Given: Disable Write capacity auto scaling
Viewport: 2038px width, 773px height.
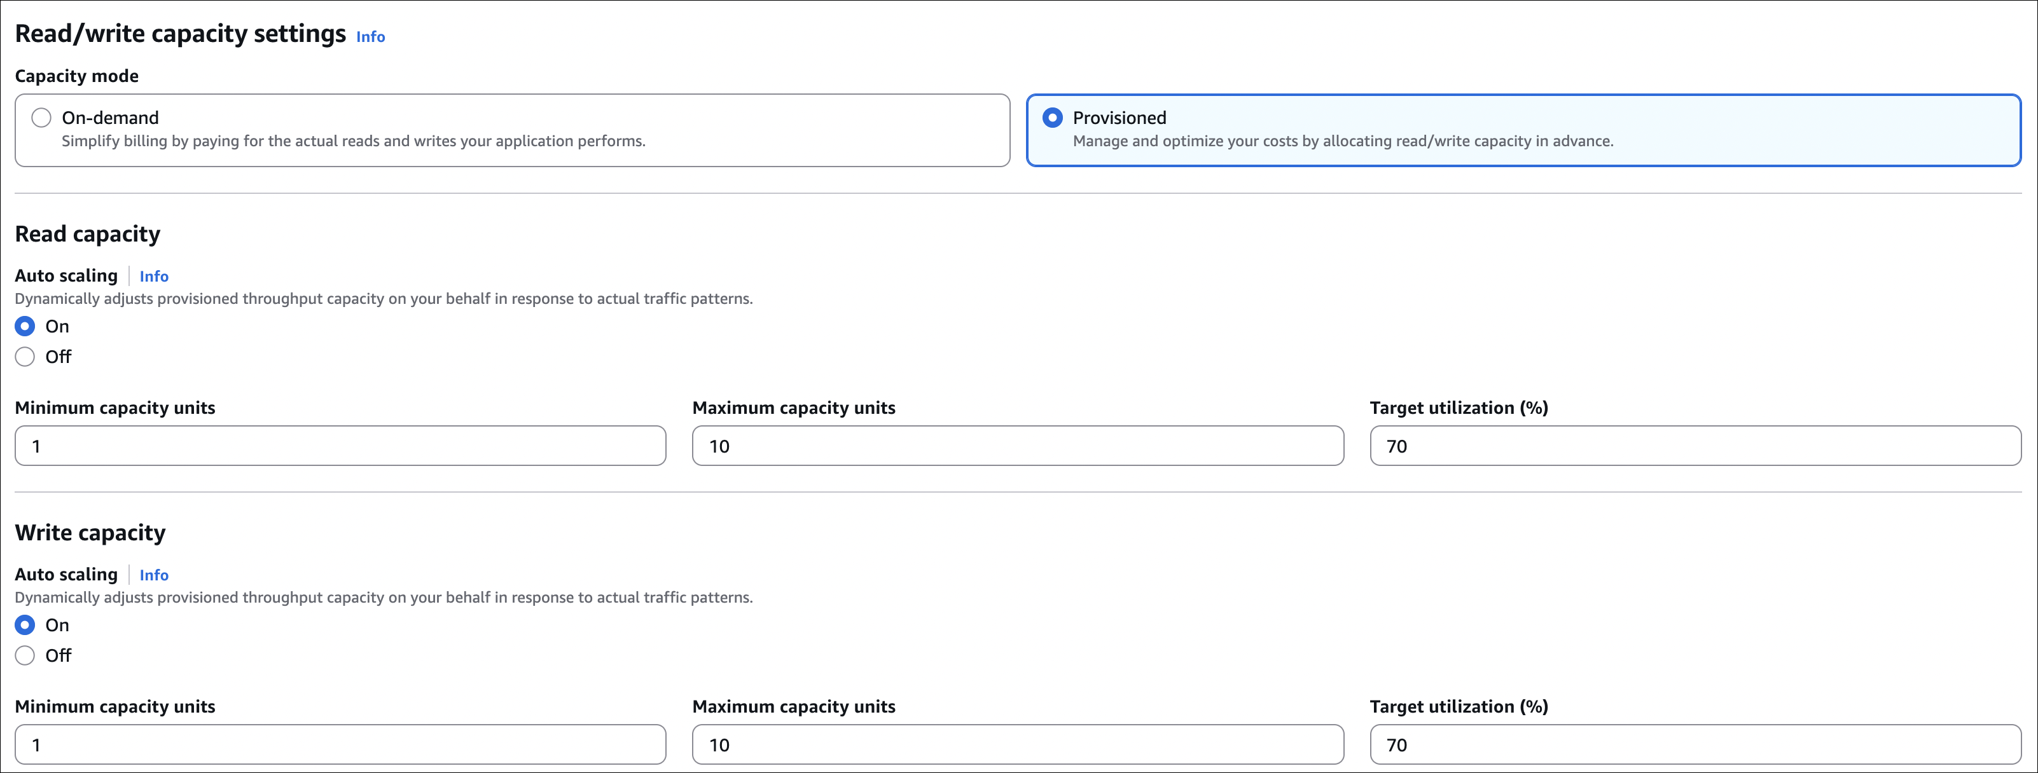Looking at the screenshot, I should tap(25, 655).
